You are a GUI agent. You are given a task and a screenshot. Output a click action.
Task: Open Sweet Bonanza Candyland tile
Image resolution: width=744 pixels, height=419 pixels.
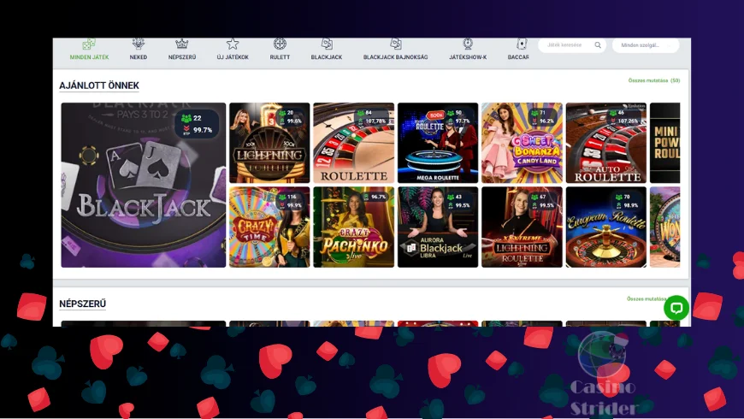522,143
